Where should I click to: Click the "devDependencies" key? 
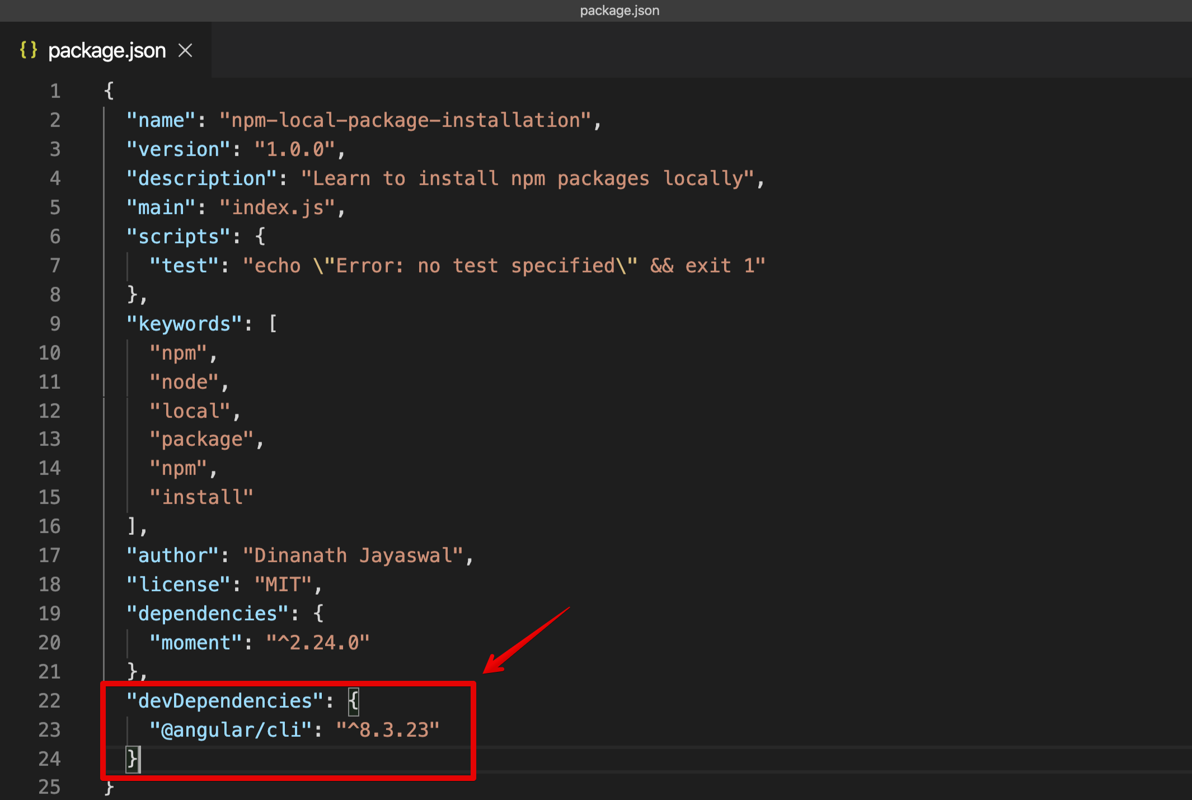(x=226, y=702)
